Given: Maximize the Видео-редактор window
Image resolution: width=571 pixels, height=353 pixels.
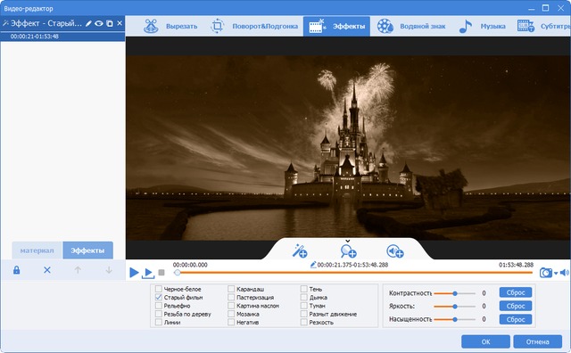Looking at the screenshot, I should (x=545, y=8).
